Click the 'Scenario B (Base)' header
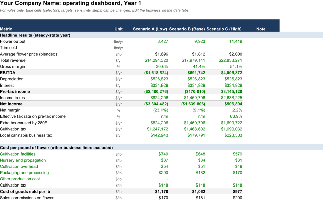This screenshot has height=202, width=323. click(187, 29)
